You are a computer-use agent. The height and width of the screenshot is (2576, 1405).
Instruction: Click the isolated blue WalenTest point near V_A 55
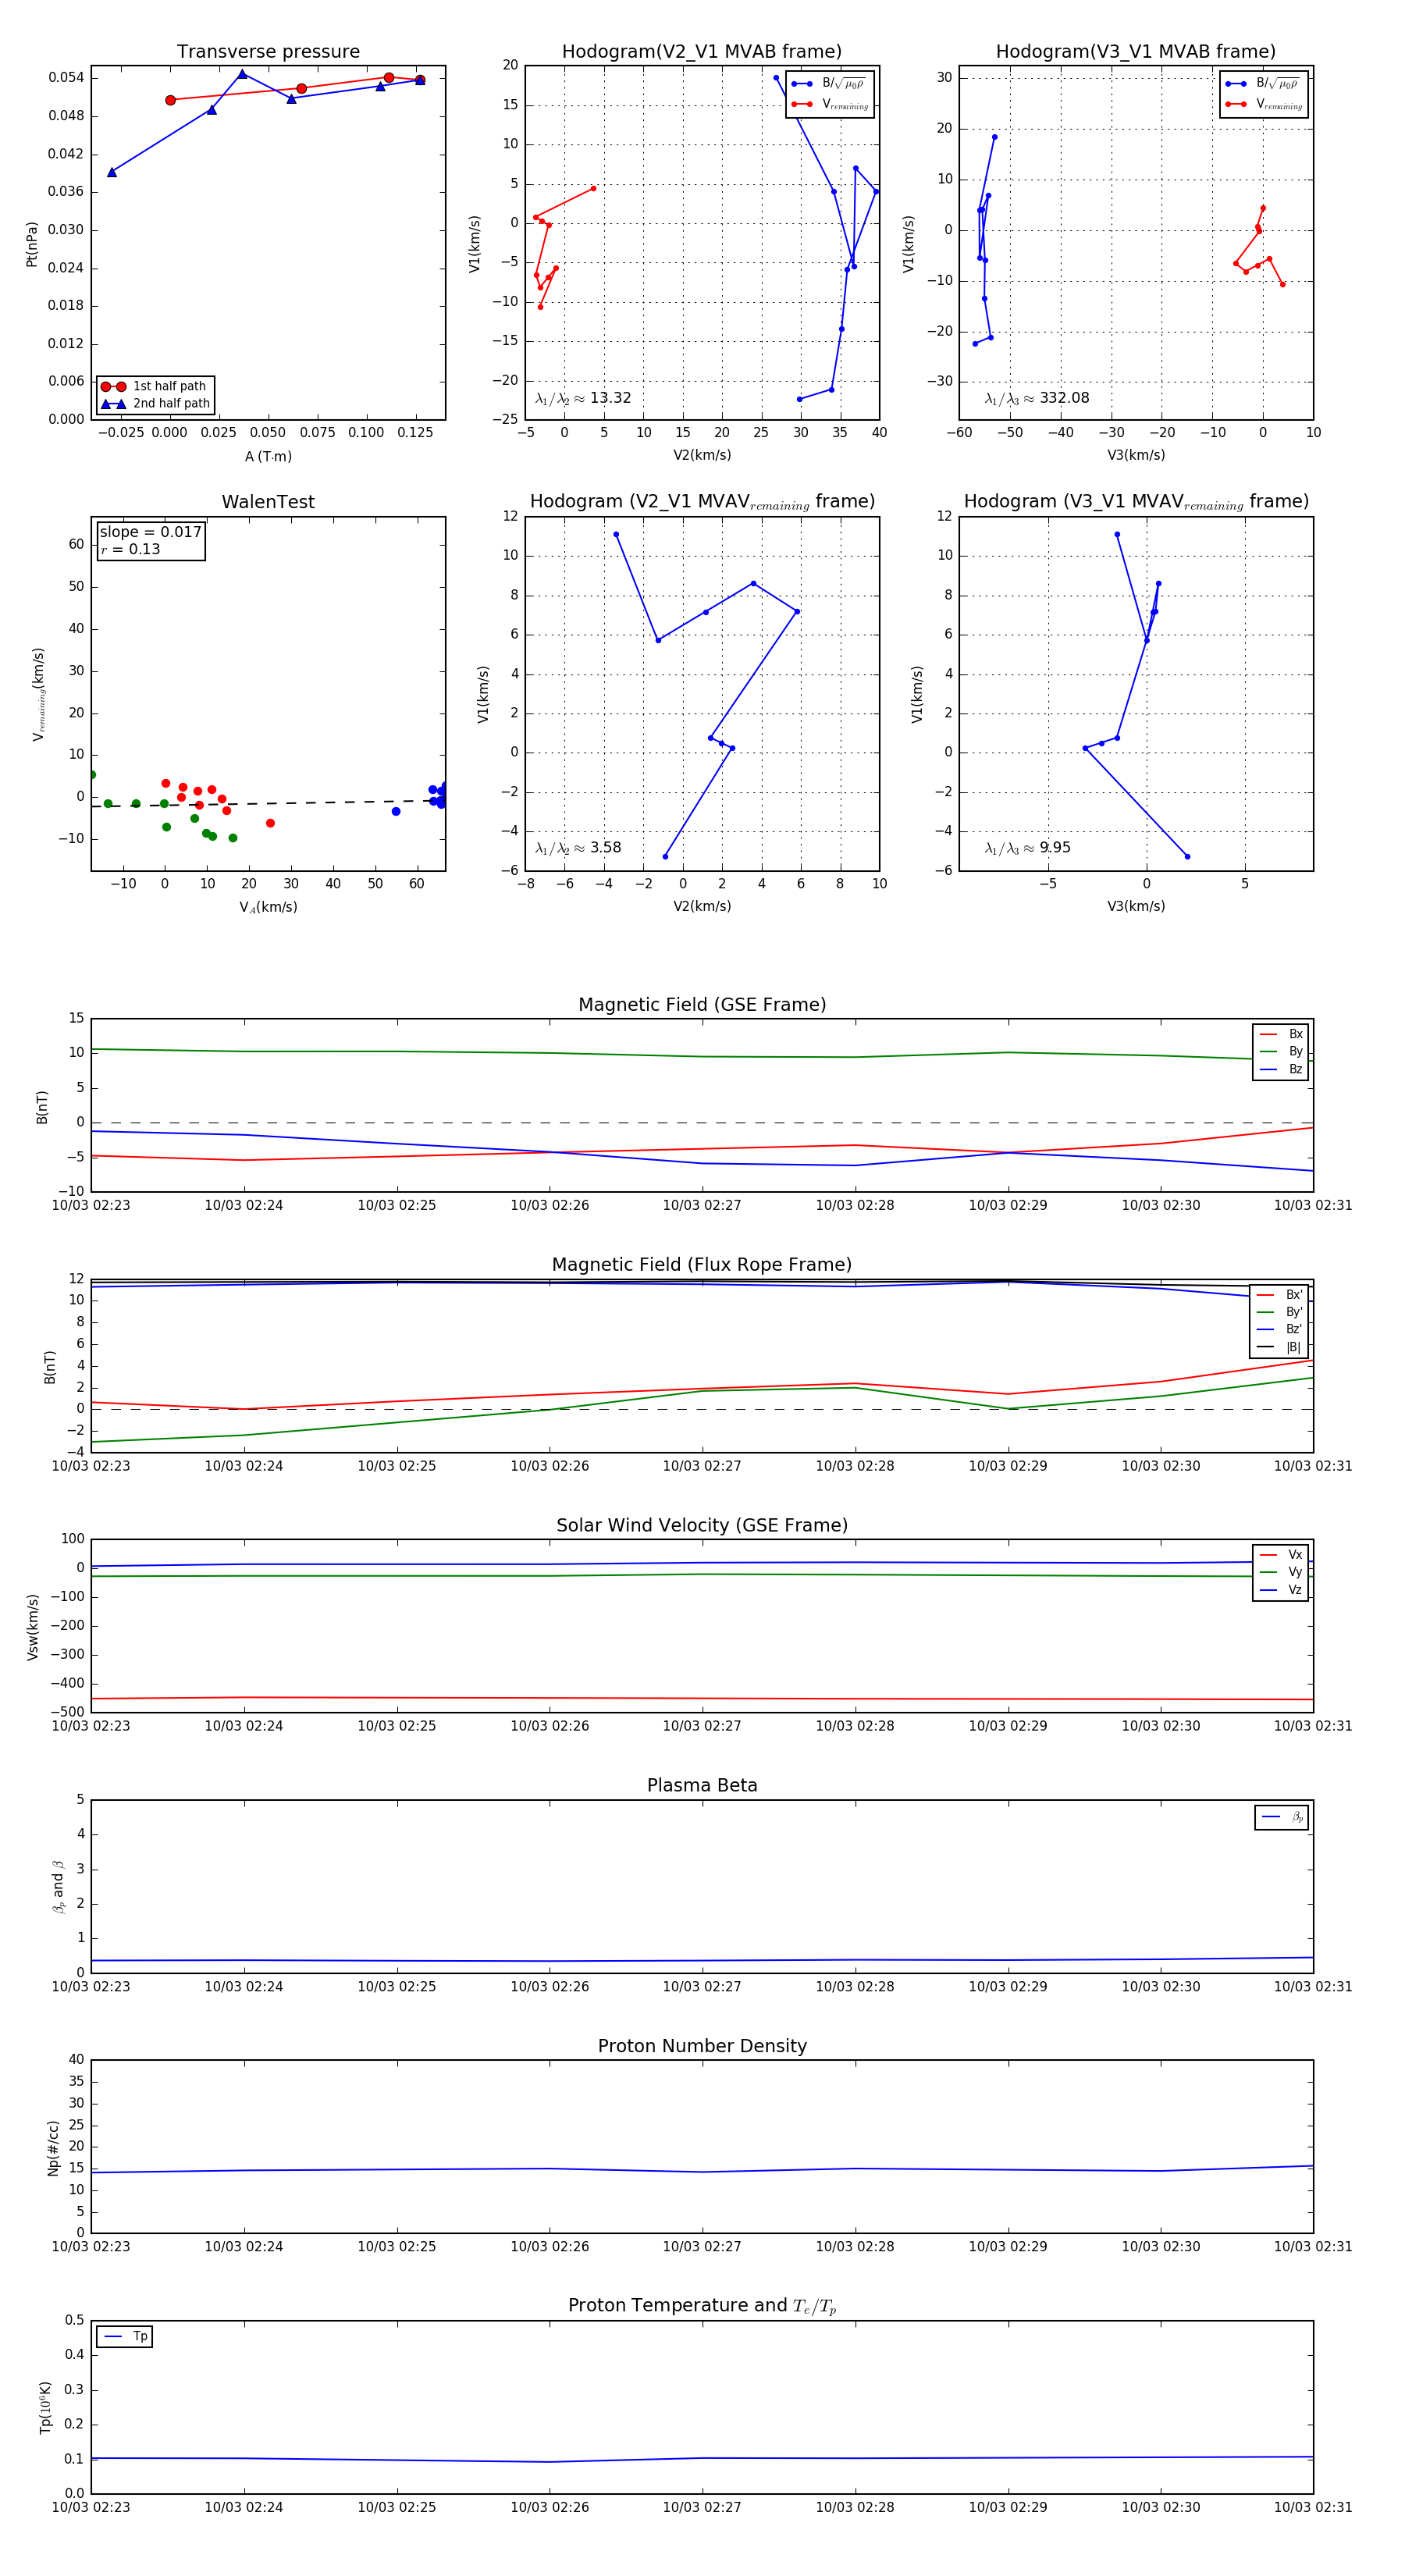click(x=396, y=812)
